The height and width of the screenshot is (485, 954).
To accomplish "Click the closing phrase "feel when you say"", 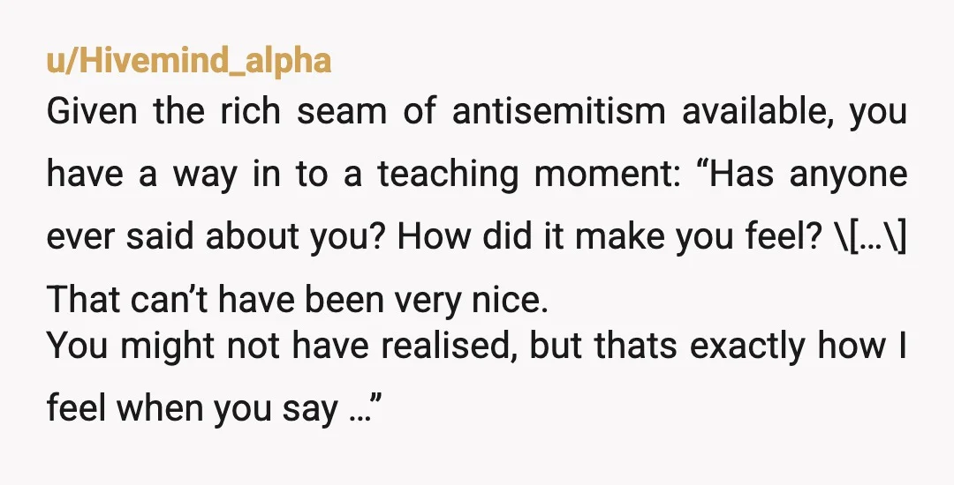I will pyautogui.click(x=193, y=408).
